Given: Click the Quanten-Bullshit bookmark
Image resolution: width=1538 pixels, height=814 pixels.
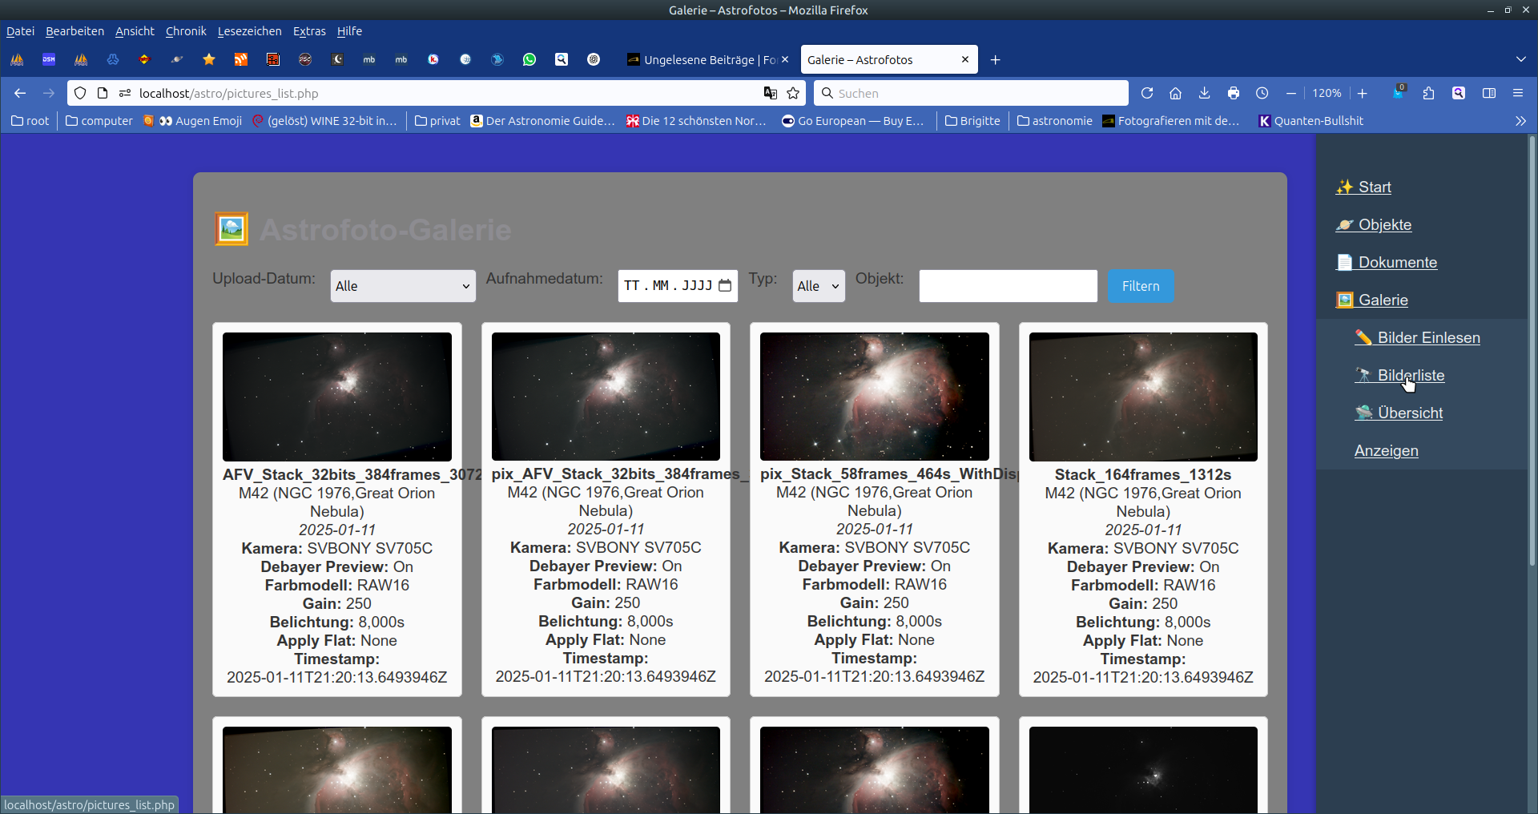Looking at the screenshot, I should [x=1311, y=121].
